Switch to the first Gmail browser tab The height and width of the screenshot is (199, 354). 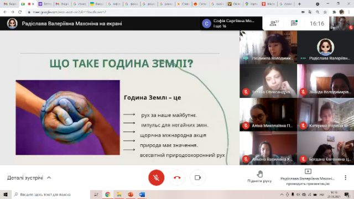click(x=10, y=4)
